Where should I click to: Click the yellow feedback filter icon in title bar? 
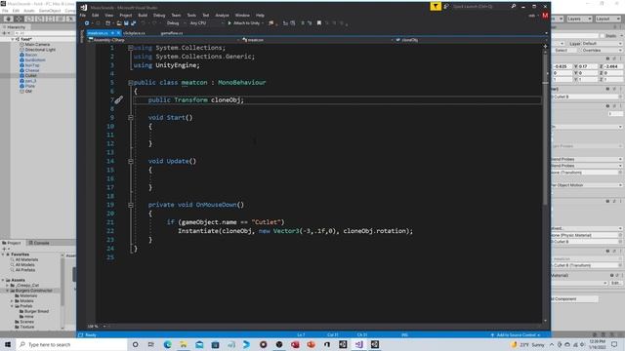pyautogui.click(x=436, y=6)
